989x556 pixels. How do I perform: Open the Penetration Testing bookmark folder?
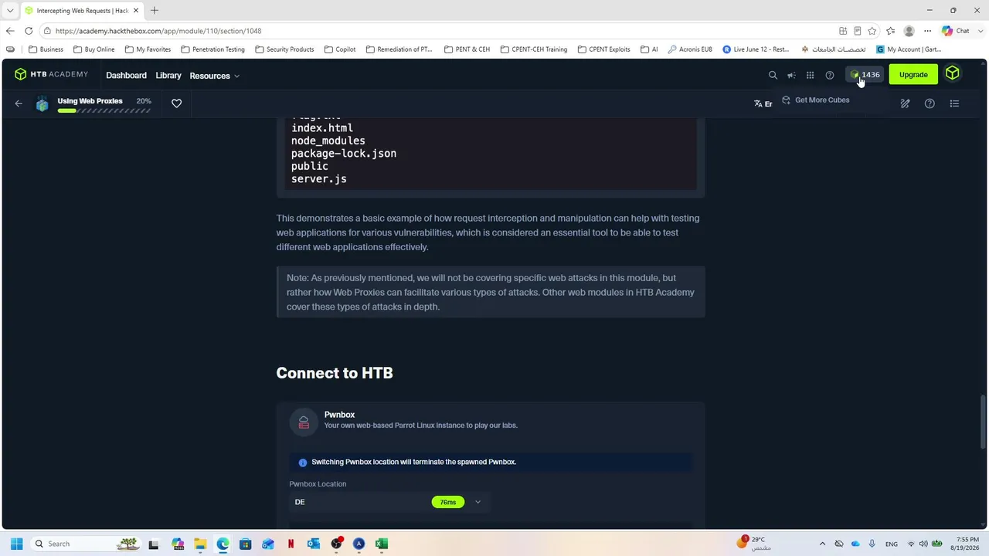pos(213,49)
